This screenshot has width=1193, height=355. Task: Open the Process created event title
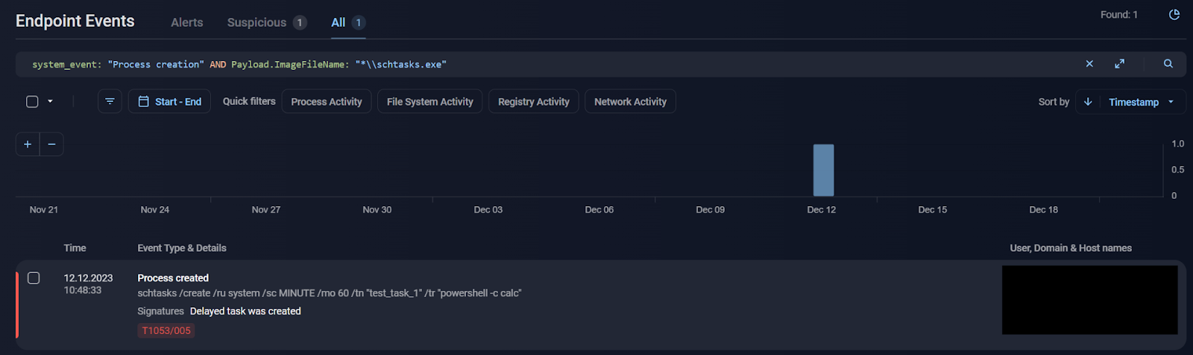[173, 278]
